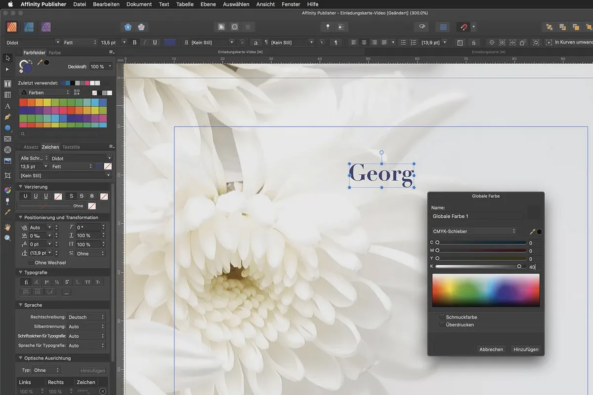Select the Table tool
The width and height of the screenshot is (593, 395).
[7, 95]
